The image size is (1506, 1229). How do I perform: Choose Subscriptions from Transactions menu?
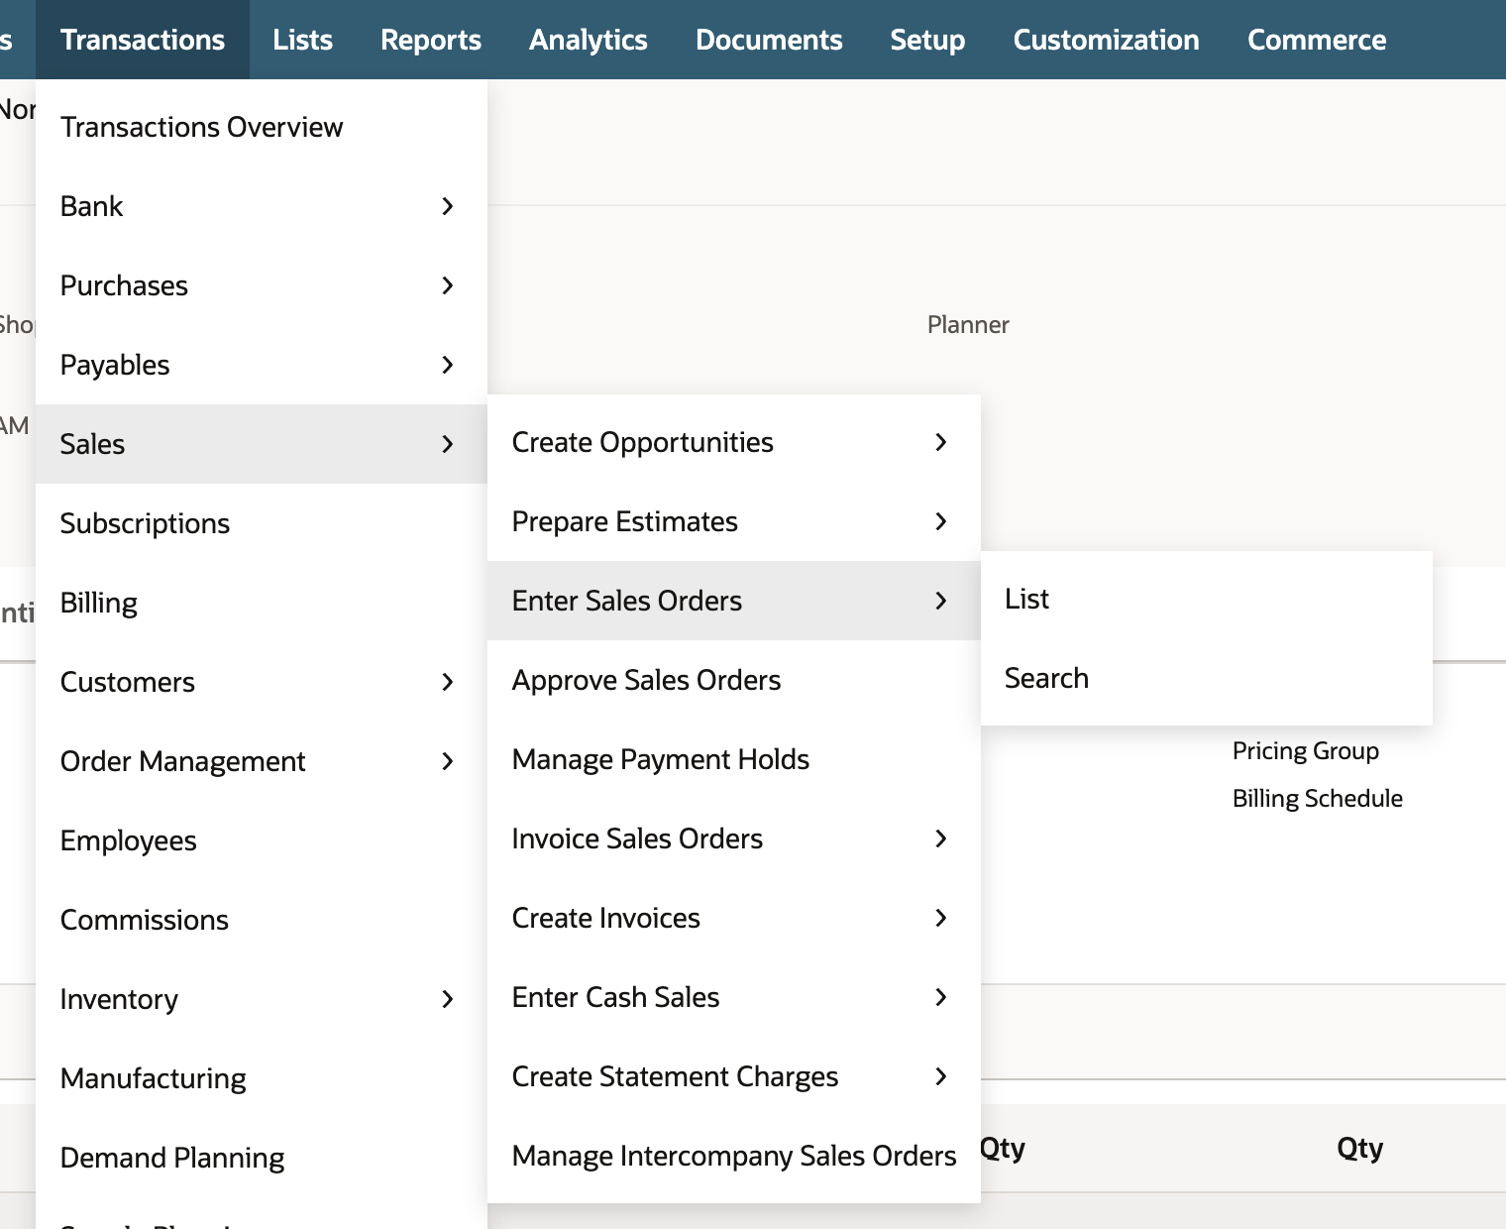point(262,523)
